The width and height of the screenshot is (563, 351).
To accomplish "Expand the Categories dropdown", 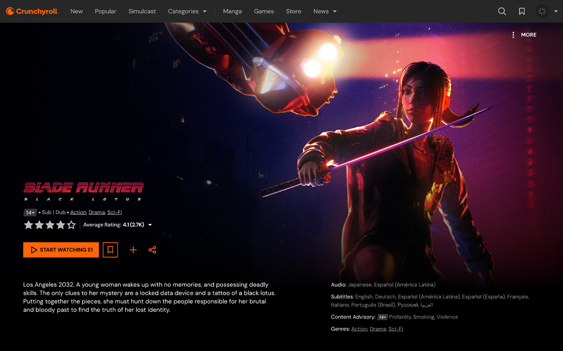I will click(187, 11).
